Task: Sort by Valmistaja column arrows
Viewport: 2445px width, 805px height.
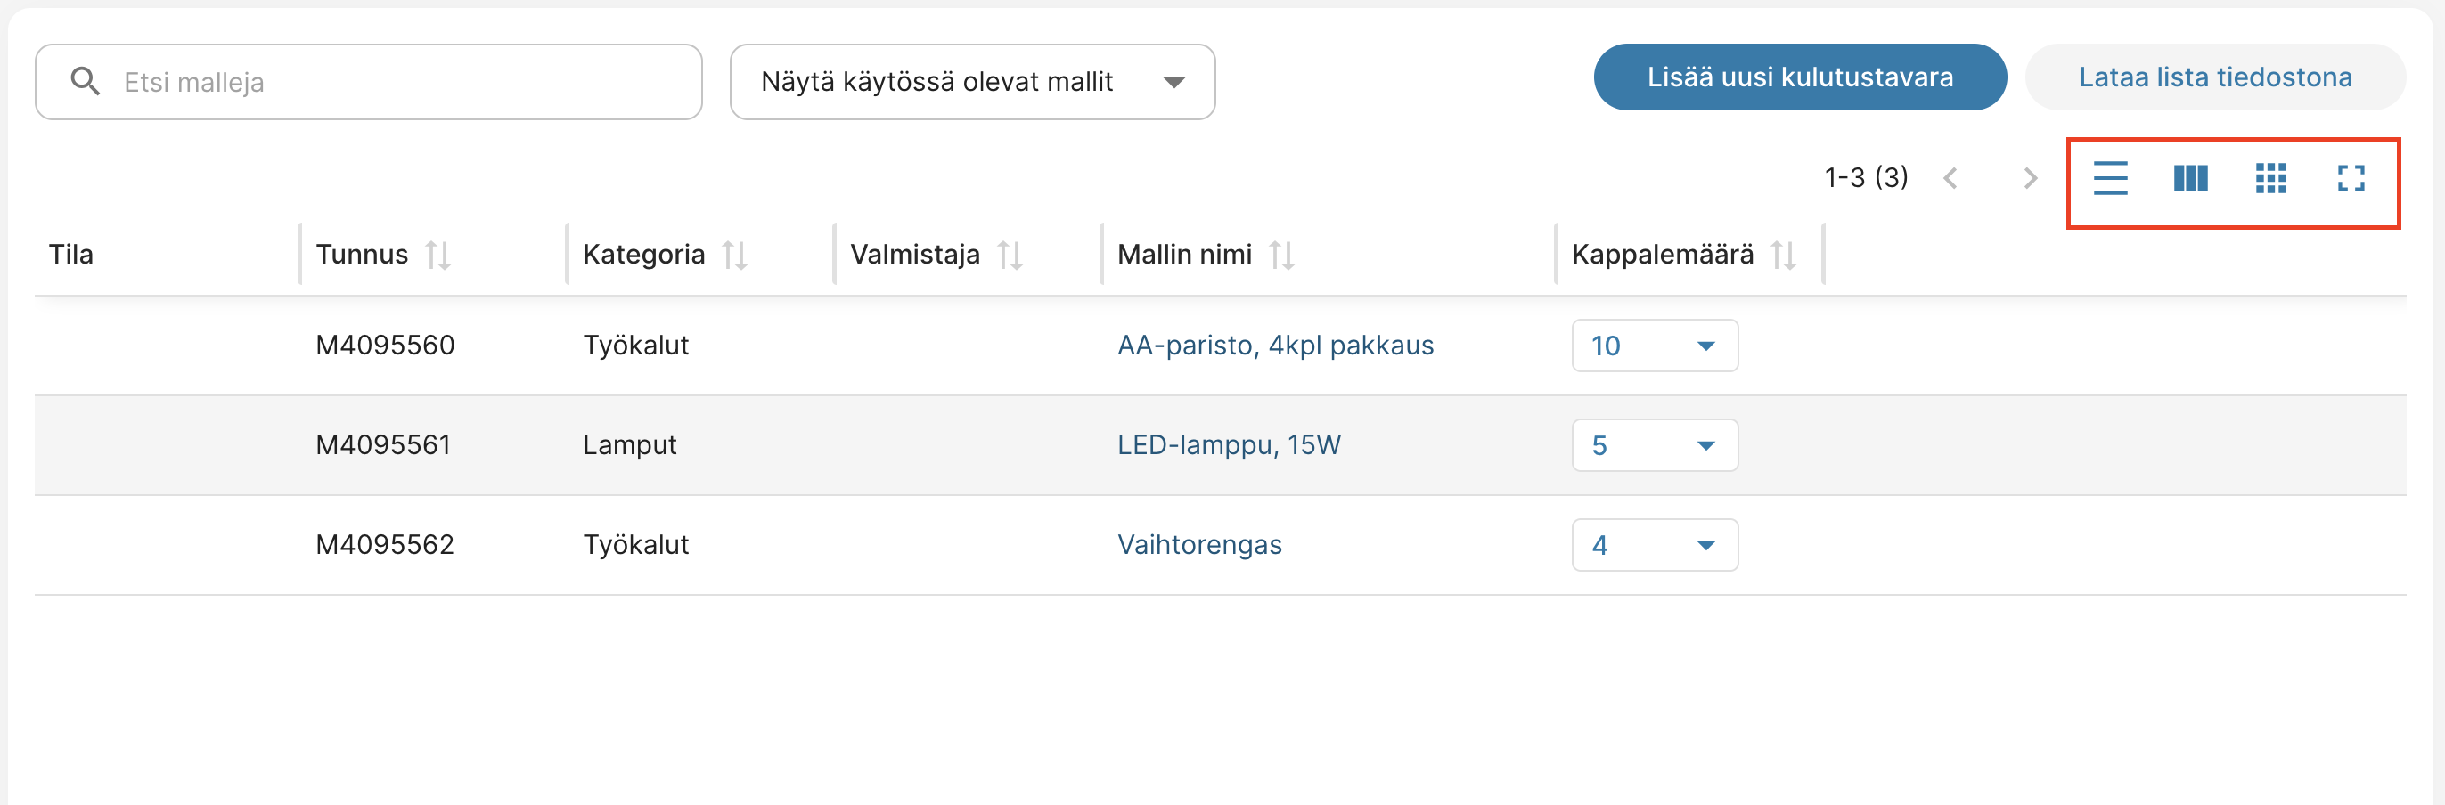Action: point(1010,255)
